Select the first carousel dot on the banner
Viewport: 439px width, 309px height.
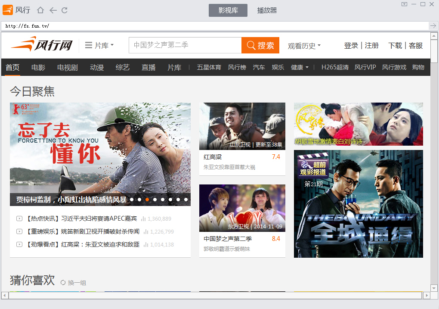click(132, 200)
